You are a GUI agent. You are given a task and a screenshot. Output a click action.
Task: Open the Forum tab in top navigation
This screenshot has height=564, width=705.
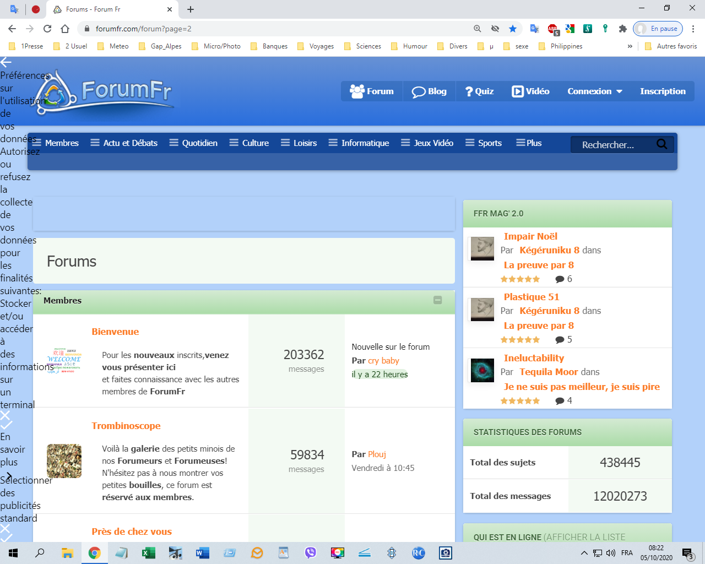(372, 91)
